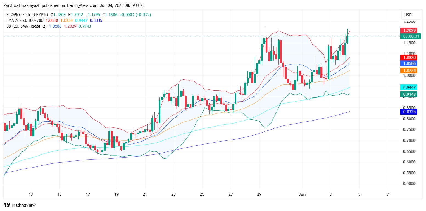Click the 0.5000 value on the price scale

(409, 184)
